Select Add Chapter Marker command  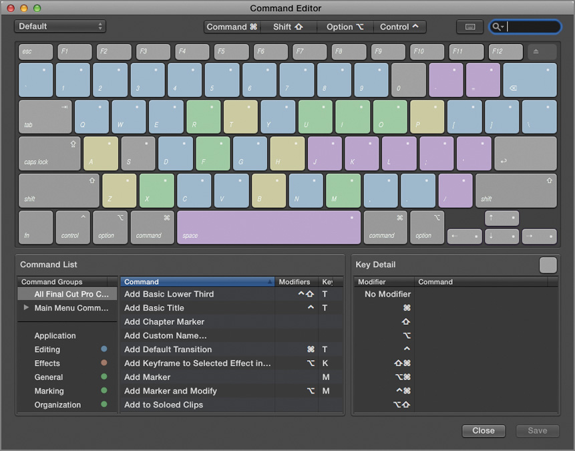231,322
